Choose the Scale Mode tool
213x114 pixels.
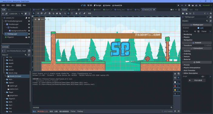click(45, 13)
